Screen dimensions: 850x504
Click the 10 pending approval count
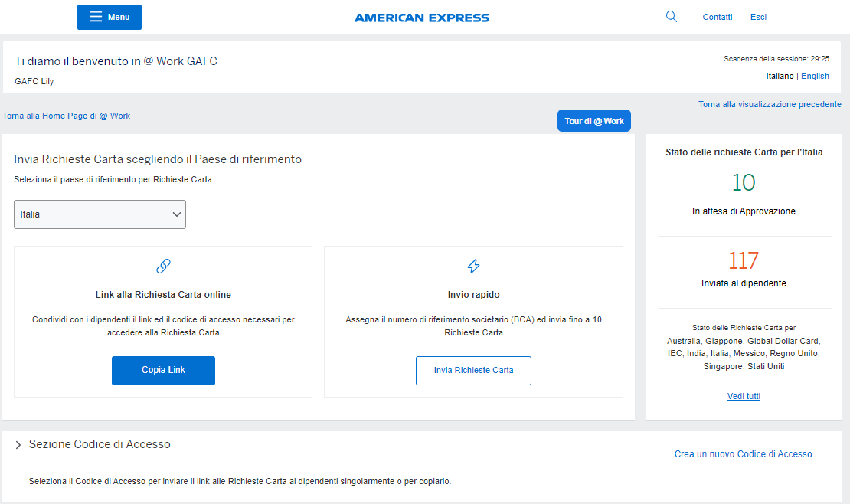click(743, 182)
